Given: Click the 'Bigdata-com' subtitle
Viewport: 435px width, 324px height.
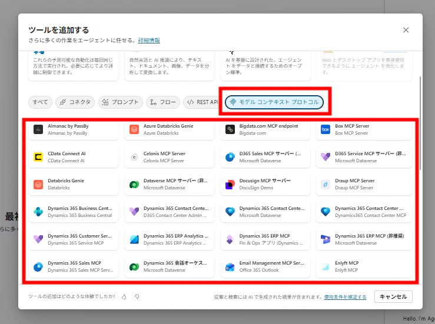Looking at the screenshot, I should pyautogui.click(x=253, y=133).
